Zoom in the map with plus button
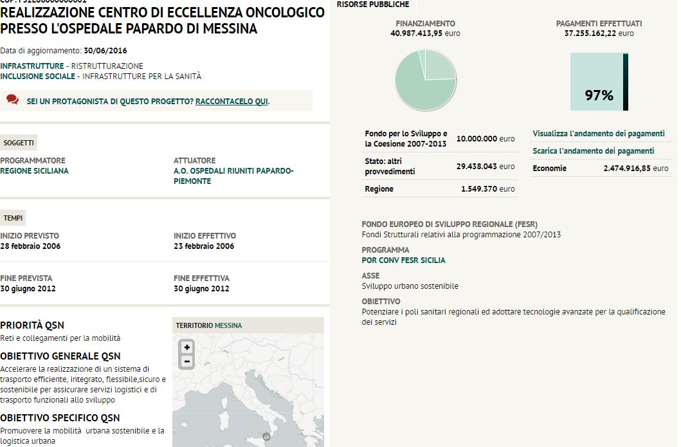The height and width of the screenshot is (447, 681). coord(186,347)
